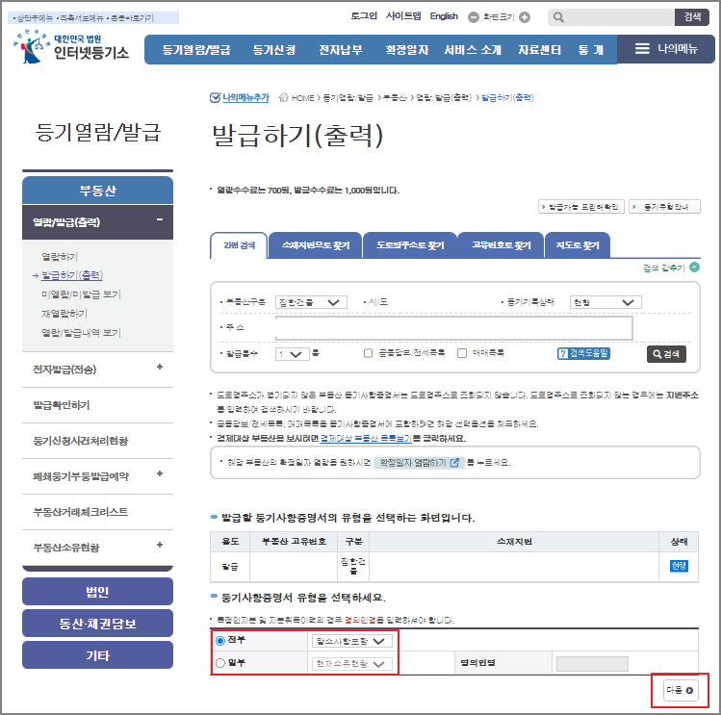721x715 pixels.
Task: Open the 서비스 소개 top menu
Action: click(x=473, y=50)
